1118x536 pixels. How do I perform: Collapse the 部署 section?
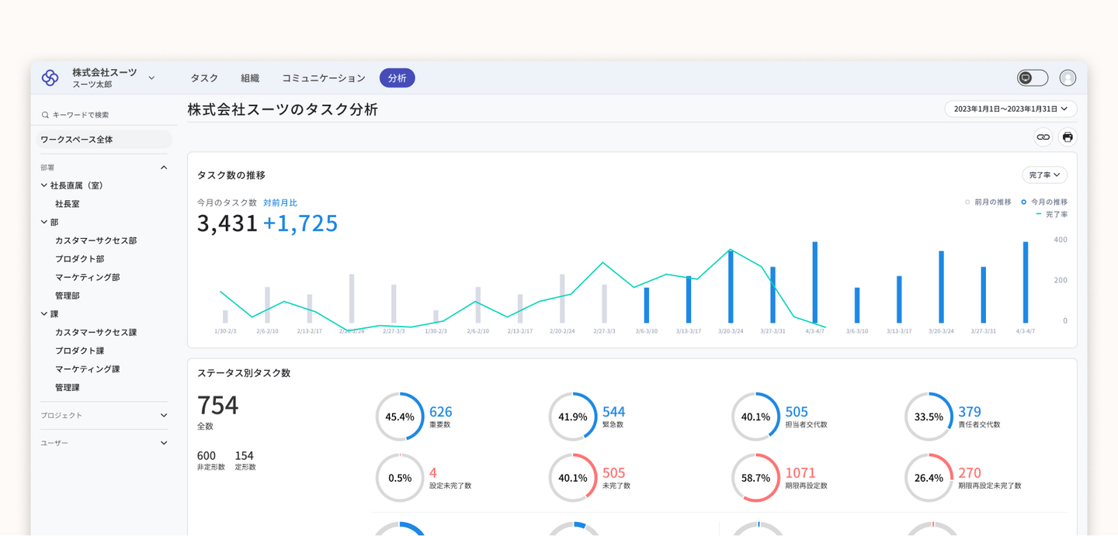point(164,168)
